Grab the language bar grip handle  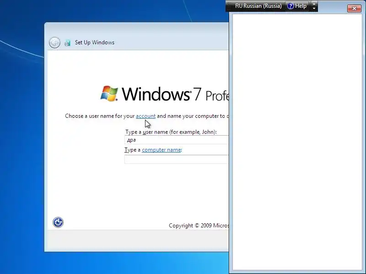(x=229, y=6)
